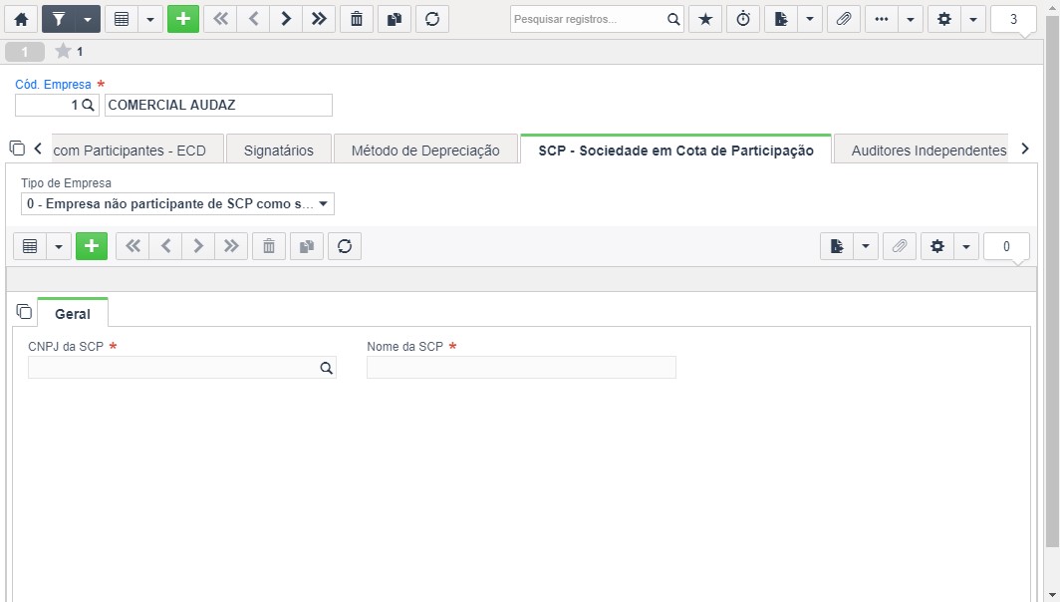Click the COMERCIAL AUDAZ company name field

pyautogui.click(x=218, y=105)
